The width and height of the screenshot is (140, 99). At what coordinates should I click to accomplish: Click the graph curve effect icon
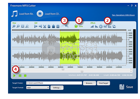[110, 26]
